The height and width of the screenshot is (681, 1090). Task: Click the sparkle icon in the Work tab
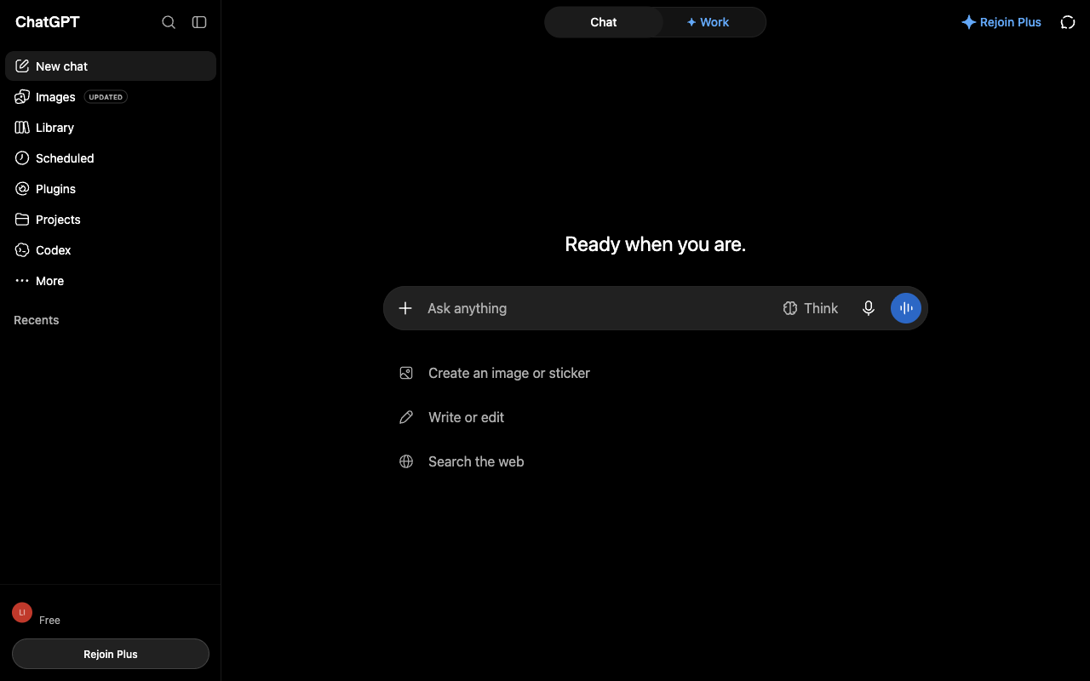[x=691, y=22]
